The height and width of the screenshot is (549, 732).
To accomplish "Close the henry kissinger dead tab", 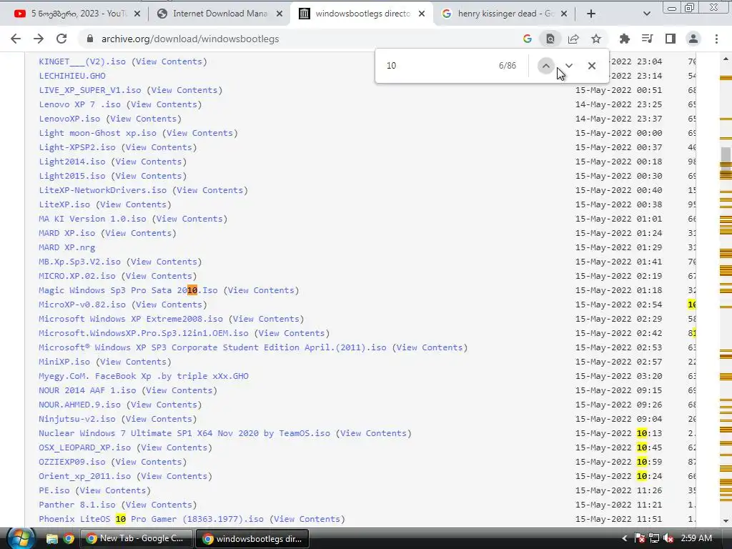I will [564, 14].
